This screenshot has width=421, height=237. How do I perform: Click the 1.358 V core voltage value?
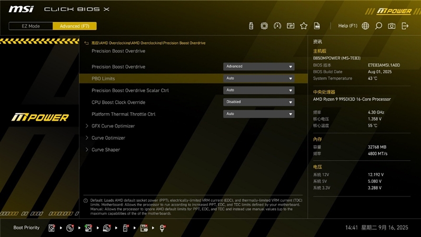click(375, 119)
